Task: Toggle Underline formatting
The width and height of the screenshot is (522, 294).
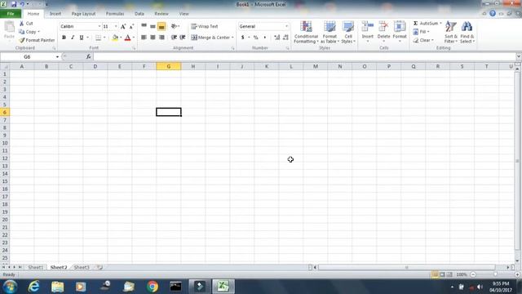Action: click(82, 38)
